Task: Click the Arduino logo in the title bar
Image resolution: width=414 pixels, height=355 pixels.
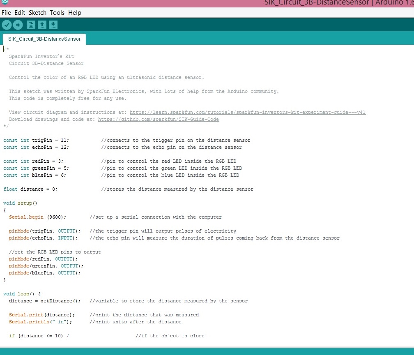Action: (4, 3)
